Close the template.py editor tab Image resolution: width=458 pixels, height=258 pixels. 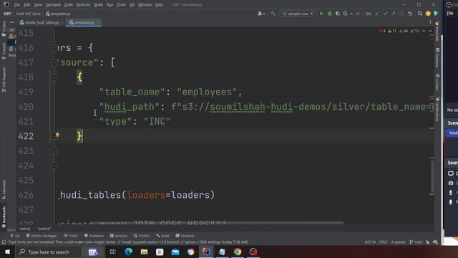pyautogui.click(x=98, y=22)
